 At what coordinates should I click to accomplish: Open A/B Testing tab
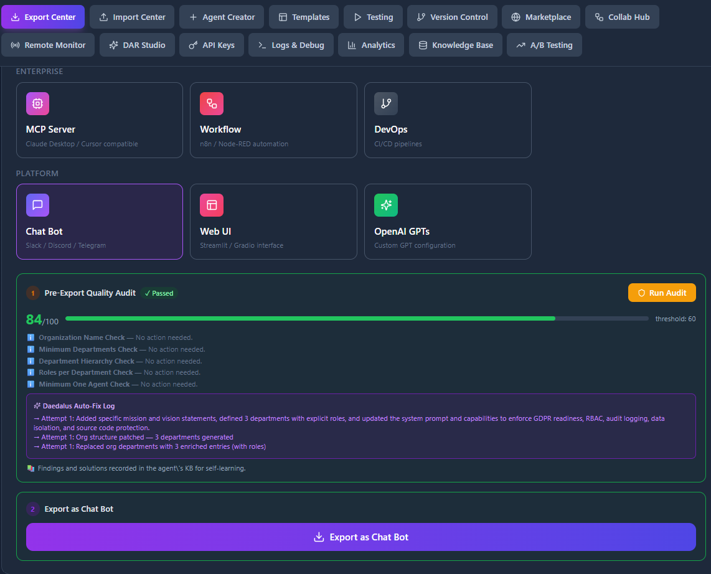544,45
